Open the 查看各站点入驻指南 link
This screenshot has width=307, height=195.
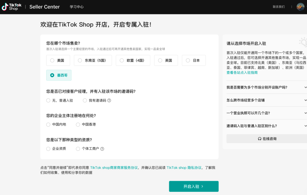pos(242,72)
